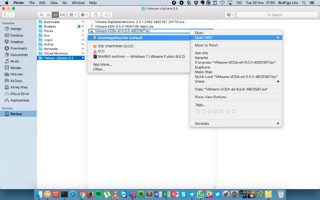Open Spotify from the Dock
The height and width of the screenshot is (200, 320).
98,194
